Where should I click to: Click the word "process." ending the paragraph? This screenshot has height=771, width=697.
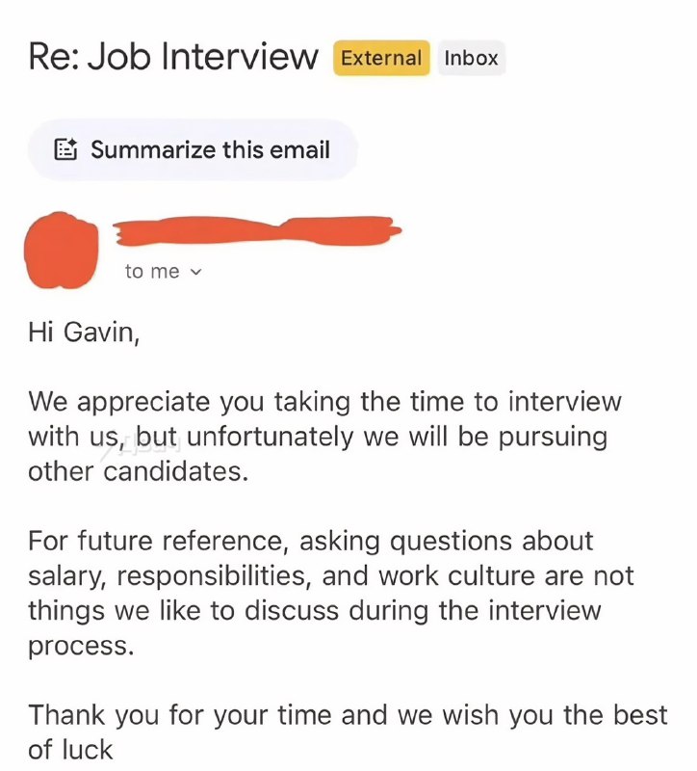click(81, 646)
